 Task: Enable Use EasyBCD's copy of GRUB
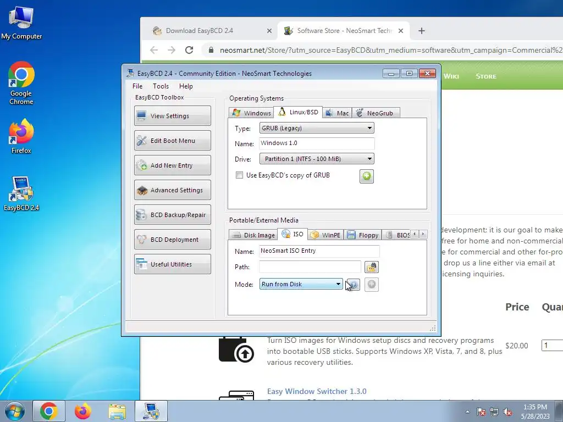pyautogui.click(x=239, y=175)
